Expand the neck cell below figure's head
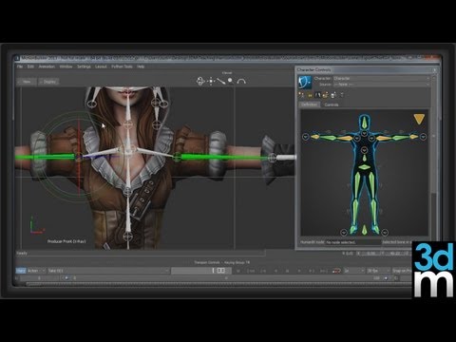Image resolution: width=456 pixels, height=342 pixels. pyautogui.click(x=365, y=134)
